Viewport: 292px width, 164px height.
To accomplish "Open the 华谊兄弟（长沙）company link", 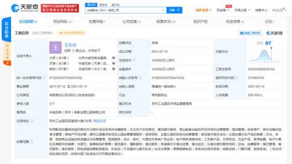I will [x=94, y=69].
